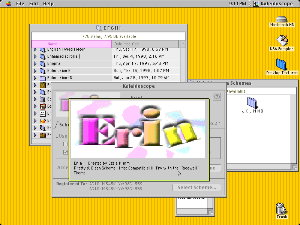
Task: Click the Kaleidoscope help question mark button
Action: pyautogui.click(x=217, y=97)
